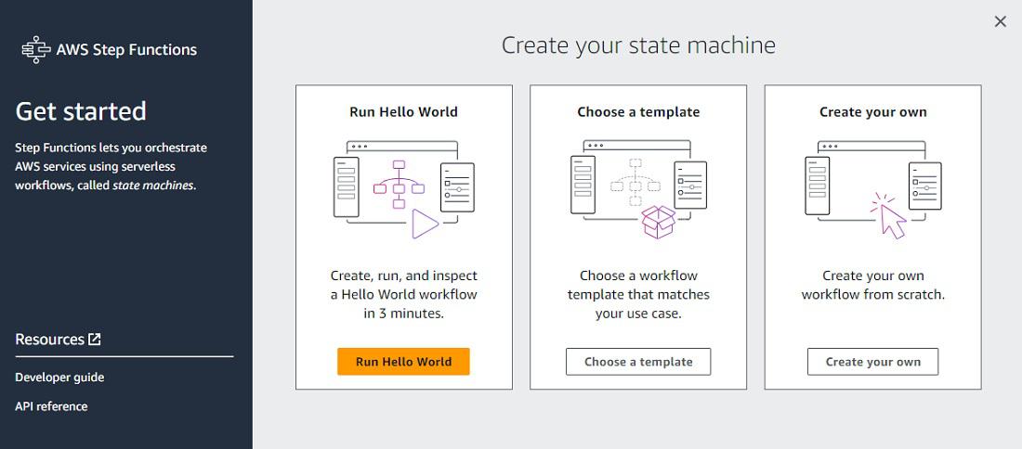The width and height of the screenshot is (1022, 449).
Task: Click the AWS Step Functions title text
Action: [126, 50]
